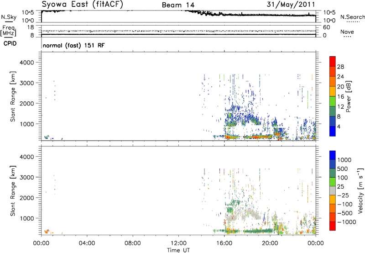Click the 'Nave' legend label
The width and height of the screenshot is (365, 253).
[x=347, y=32]
